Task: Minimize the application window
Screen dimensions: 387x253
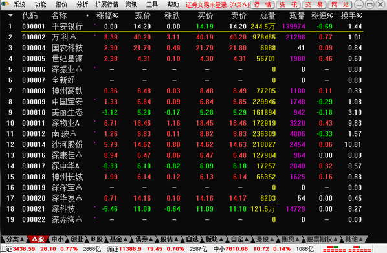Action: [359, 5]
